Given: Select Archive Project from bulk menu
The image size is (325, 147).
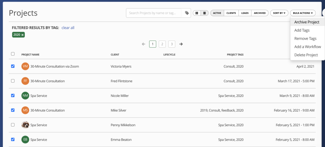Looking at the screenshot, I should click(307, 22).
